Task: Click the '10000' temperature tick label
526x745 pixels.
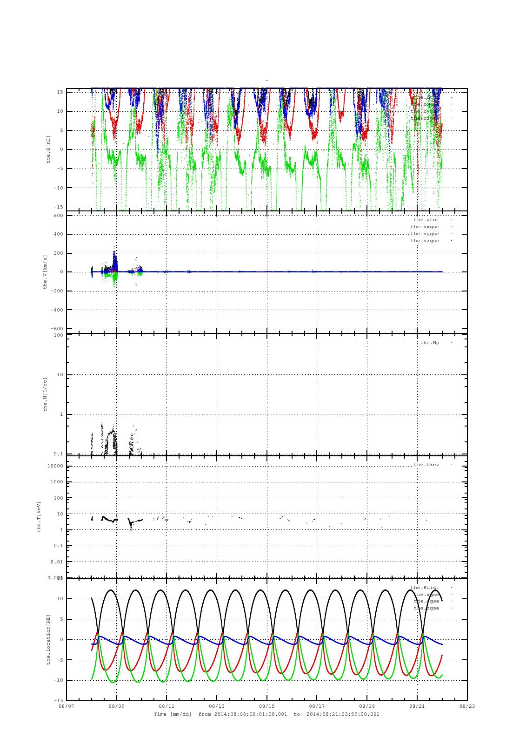Action: pyautogui.click(x=55, y=466)
